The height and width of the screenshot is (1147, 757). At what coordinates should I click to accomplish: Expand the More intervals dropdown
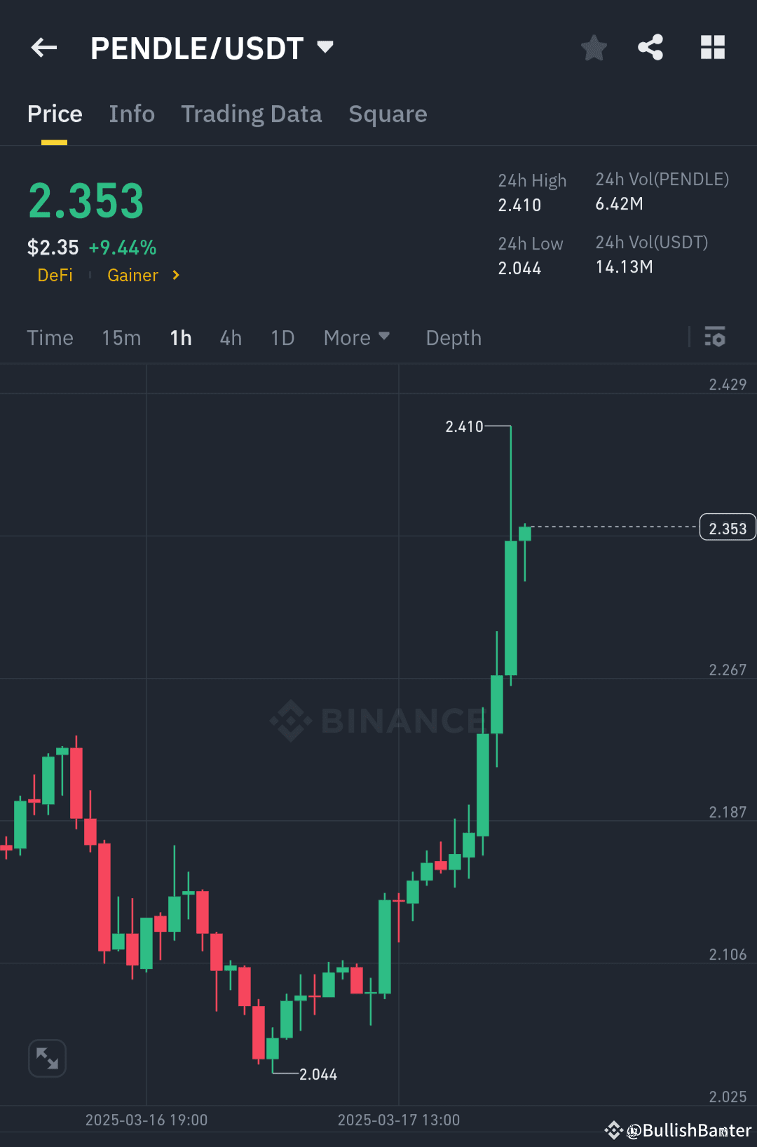357,337
